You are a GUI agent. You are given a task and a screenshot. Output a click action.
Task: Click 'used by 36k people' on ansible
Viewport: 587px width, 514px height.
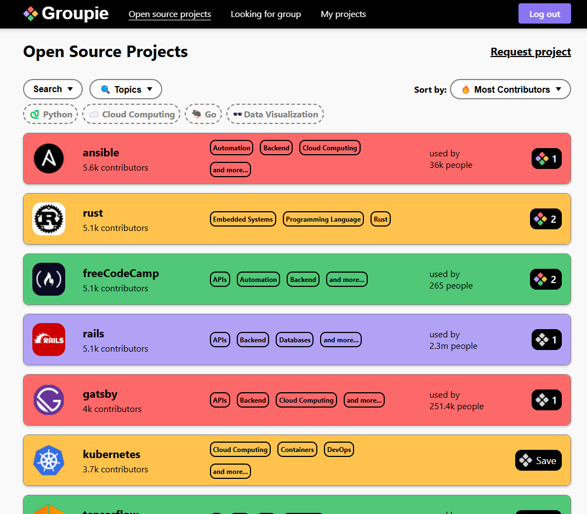pyautogui.click(x=451, y=159)
